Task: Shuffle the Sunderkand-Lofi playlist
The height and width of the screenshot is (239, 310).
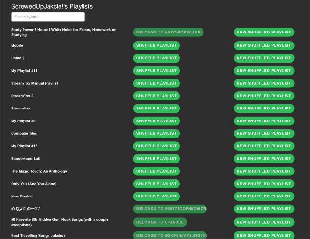Action: [156, 159]
